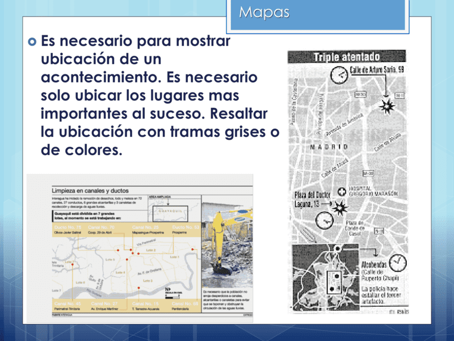This screenshot has height=341, width=454.
Task: Click the orange bullet marker beside the slide text
Action: pyautogui.click(x=31, y=41)
